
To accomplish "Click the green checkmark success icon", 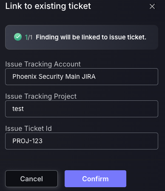I will (18, 37).
